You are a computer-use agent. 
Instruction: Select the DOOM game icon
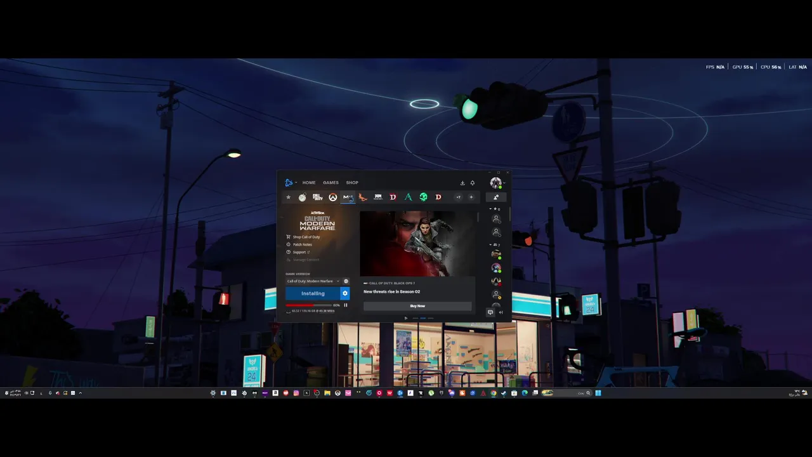378,197
